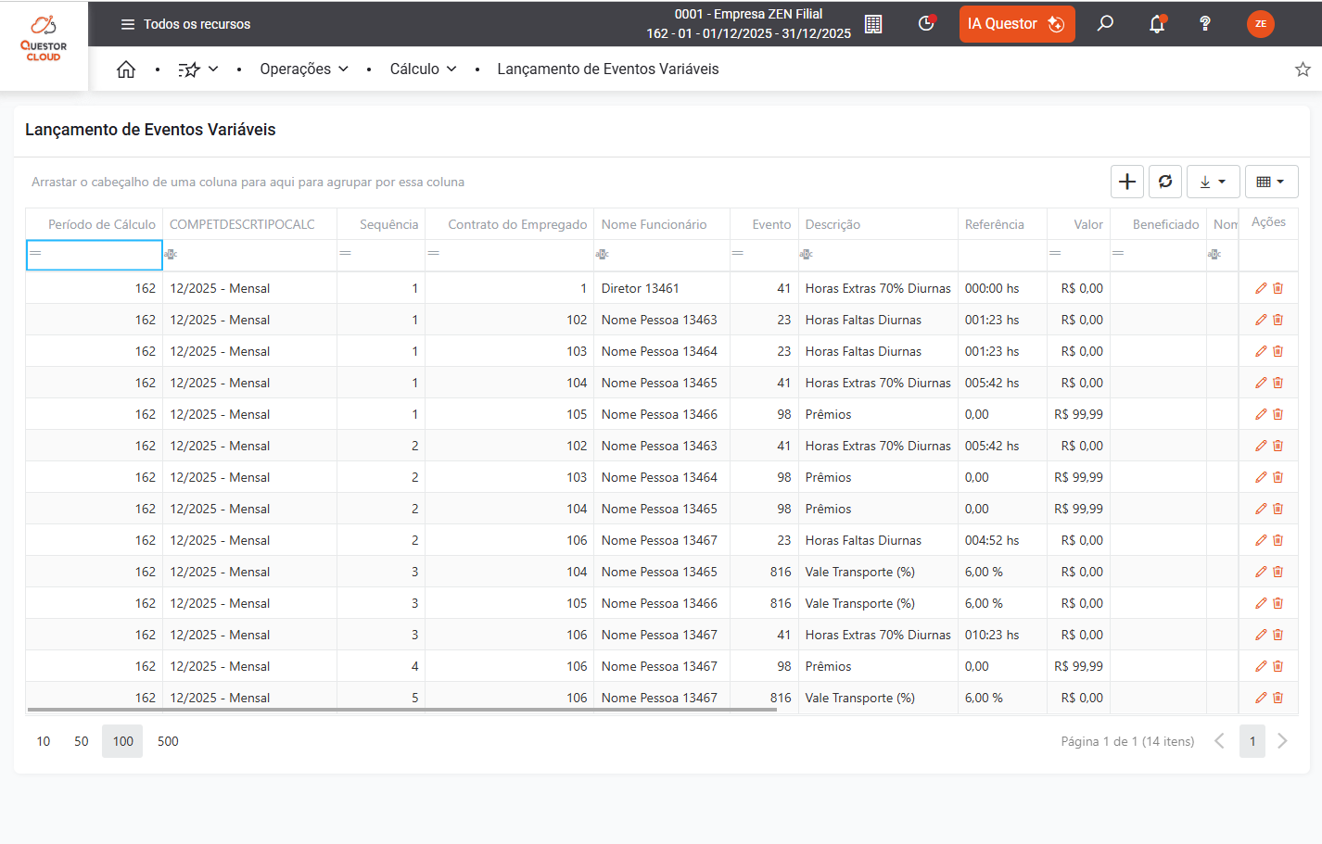Click the IA Questor button
Screen dimensions: 1322x844
1016,24
